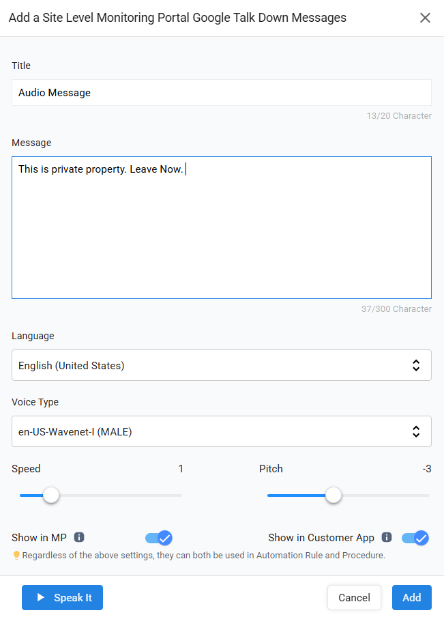Click the info icon beside Show in MP

click(x=79, y=537)
